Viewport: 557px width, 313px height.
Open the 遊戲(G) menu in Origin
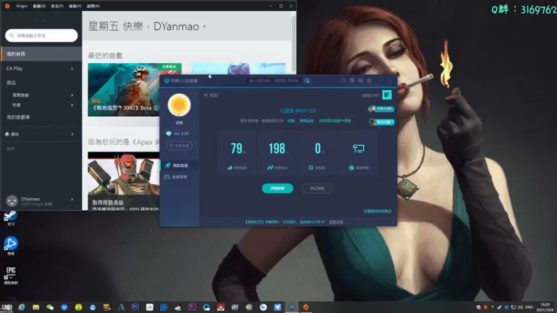tap(39, 6)
